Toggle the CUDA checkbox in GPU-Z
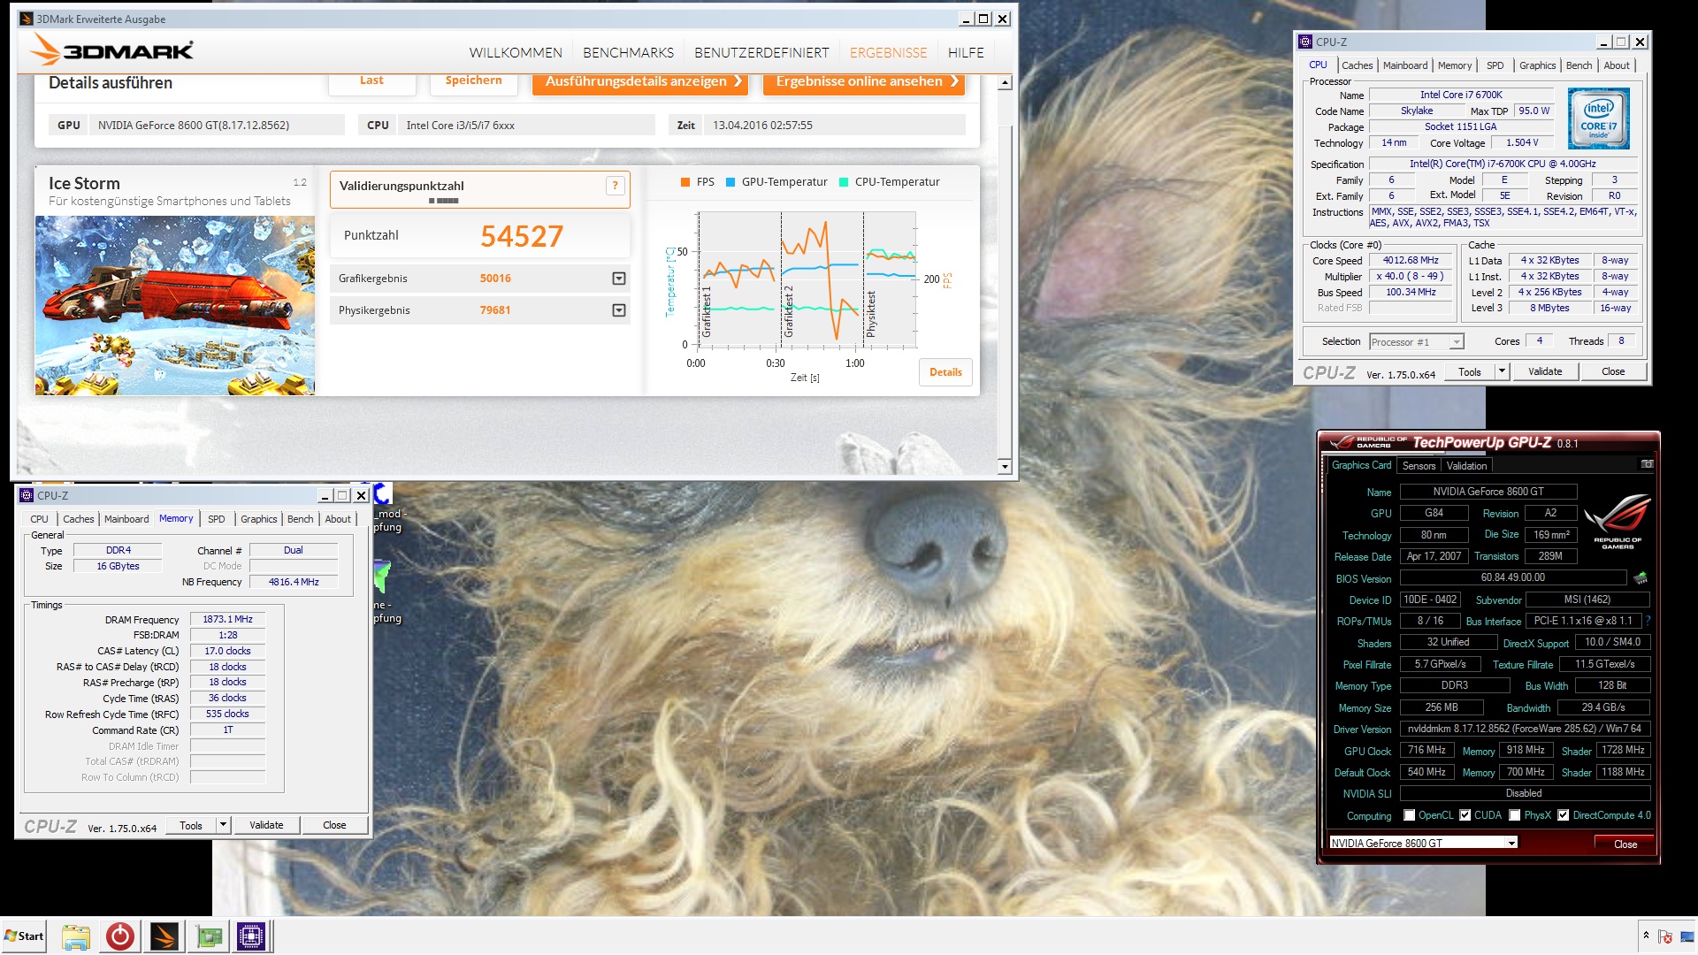 tap(1465, 815)
